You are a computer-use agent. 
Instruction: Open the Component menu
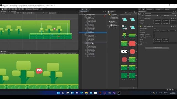[x=24, y=7]
